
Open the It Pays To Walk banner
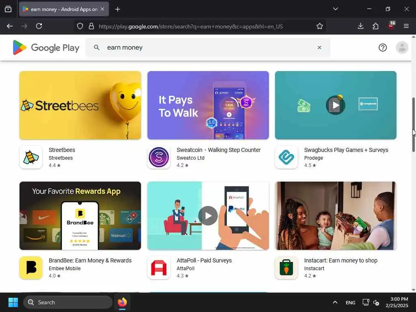tap(208, 105)
